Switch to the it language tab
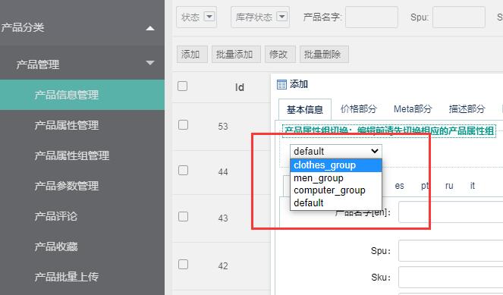Image resolution: width=503 pixels, height=295 pixels. pos(472,186)
